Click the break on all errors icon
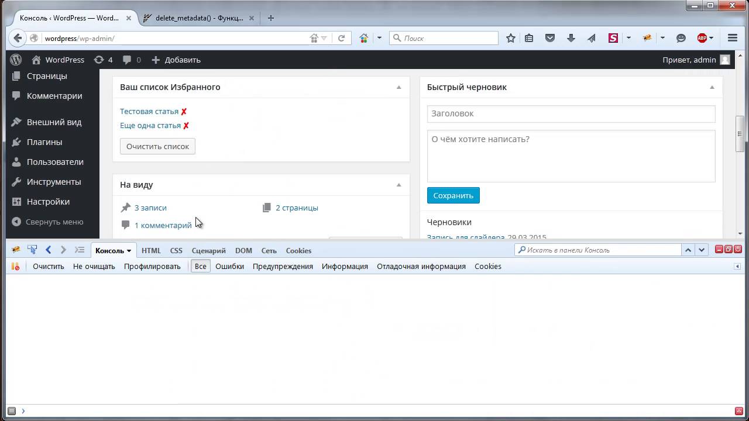The height and width of the screenshot is (421, 749). (15, 266)
